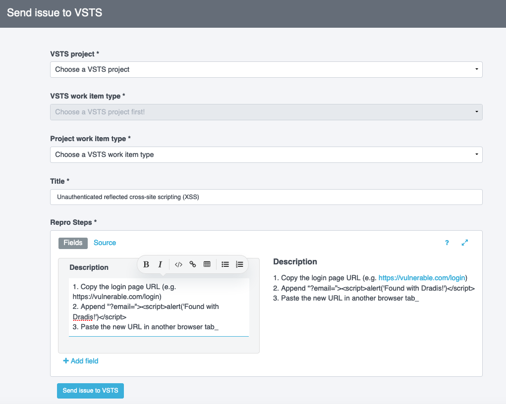
Task: Open the VSTS project dropdown
Action: click(x=266, y=70)
